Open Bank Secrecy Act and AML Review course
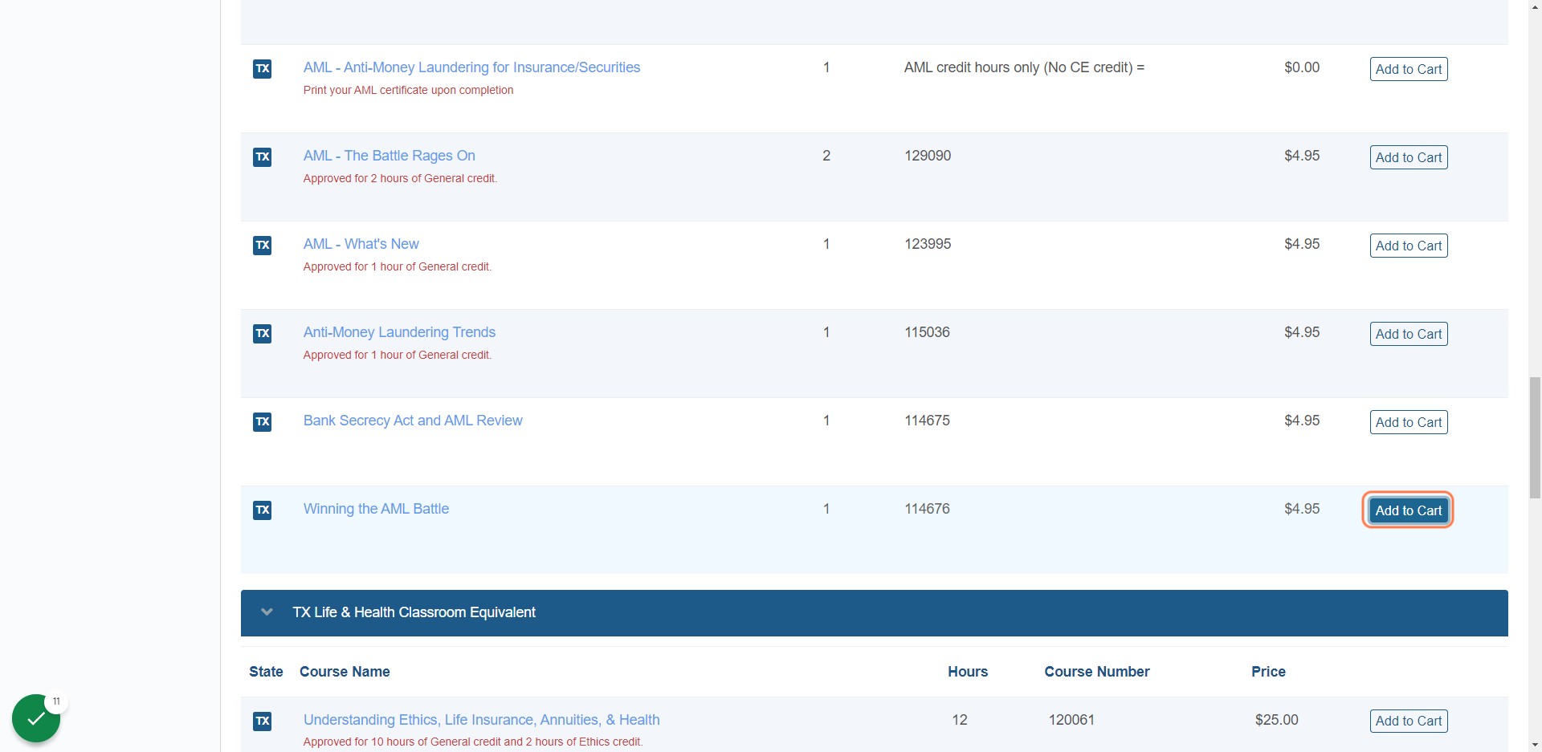This screenshot has width=1542, height=752. (x=413, y=421)
